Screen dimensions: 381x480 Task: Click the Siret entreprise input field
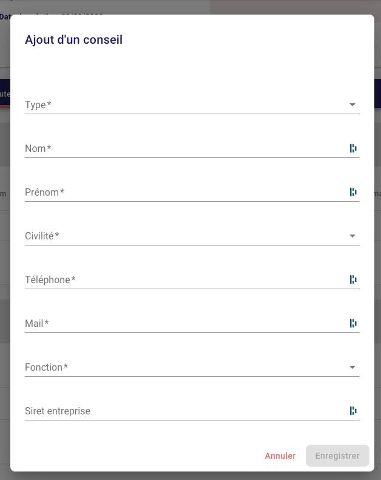pyautogui.click(x=182, y=411)
